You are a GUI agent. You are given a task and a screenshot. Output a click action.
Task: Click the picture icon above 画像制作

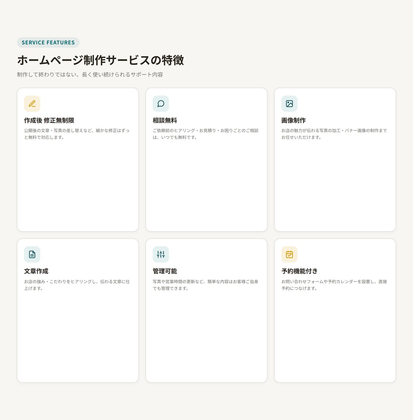point(289,104)
